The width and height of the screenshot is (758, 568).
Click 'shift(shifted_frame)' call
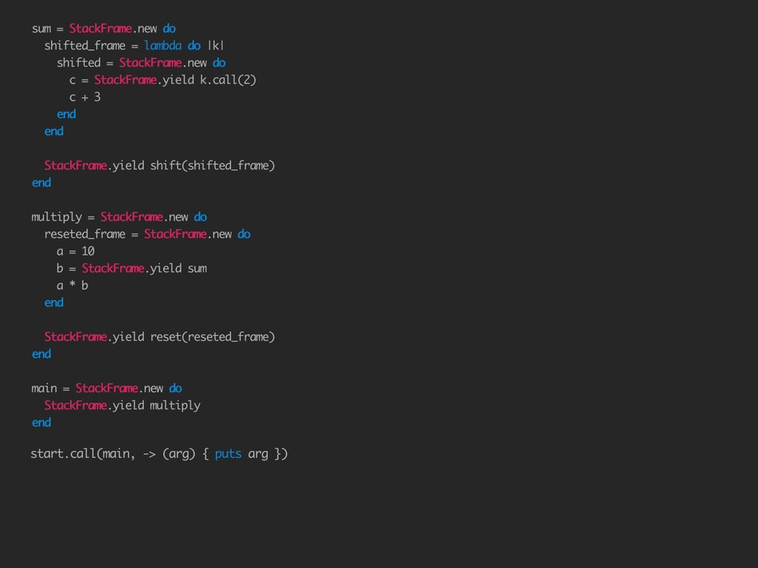pos(212,166)
